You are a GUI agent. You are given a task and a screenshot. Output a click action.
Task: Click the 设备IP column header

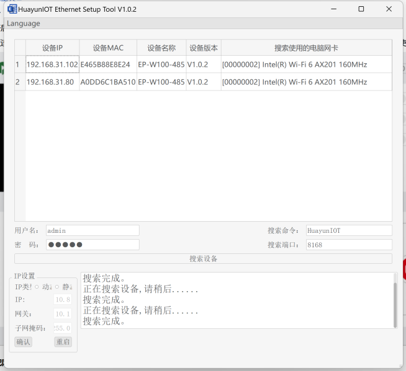tap(52, 48)
